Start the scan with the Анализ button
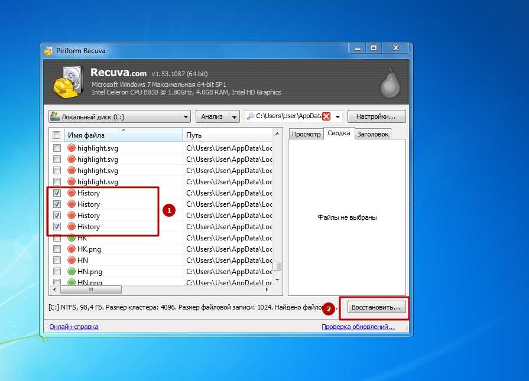The width and height of the screenshot is (529, 381). tap(212, 116)
